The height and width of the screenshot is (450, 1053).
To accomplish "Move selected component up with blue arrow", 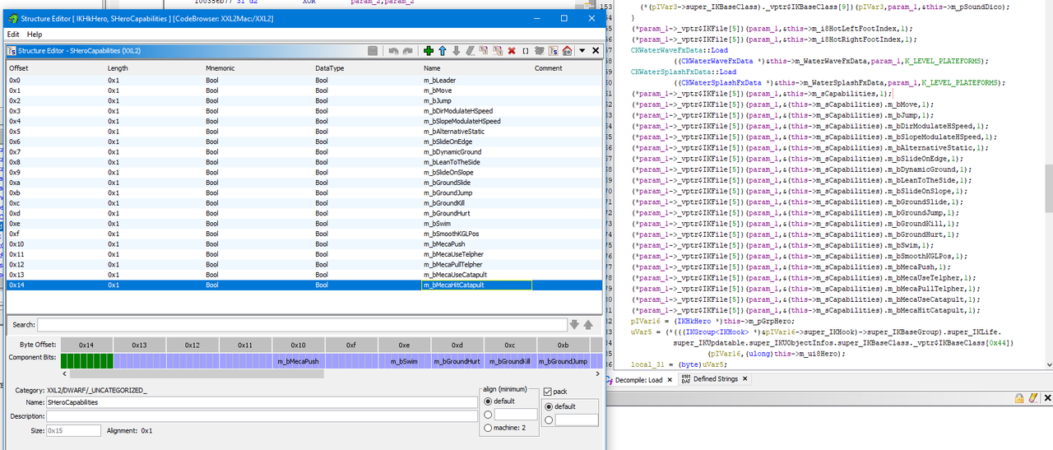I will pos(443,51).
